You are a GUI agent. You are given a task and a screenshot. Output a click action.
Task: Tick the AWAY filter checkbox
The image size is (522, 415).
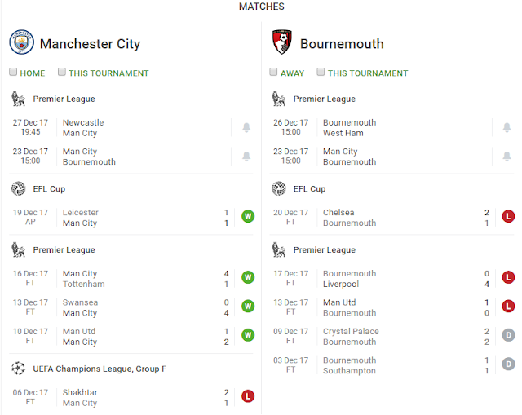click(x=274, y=73)
